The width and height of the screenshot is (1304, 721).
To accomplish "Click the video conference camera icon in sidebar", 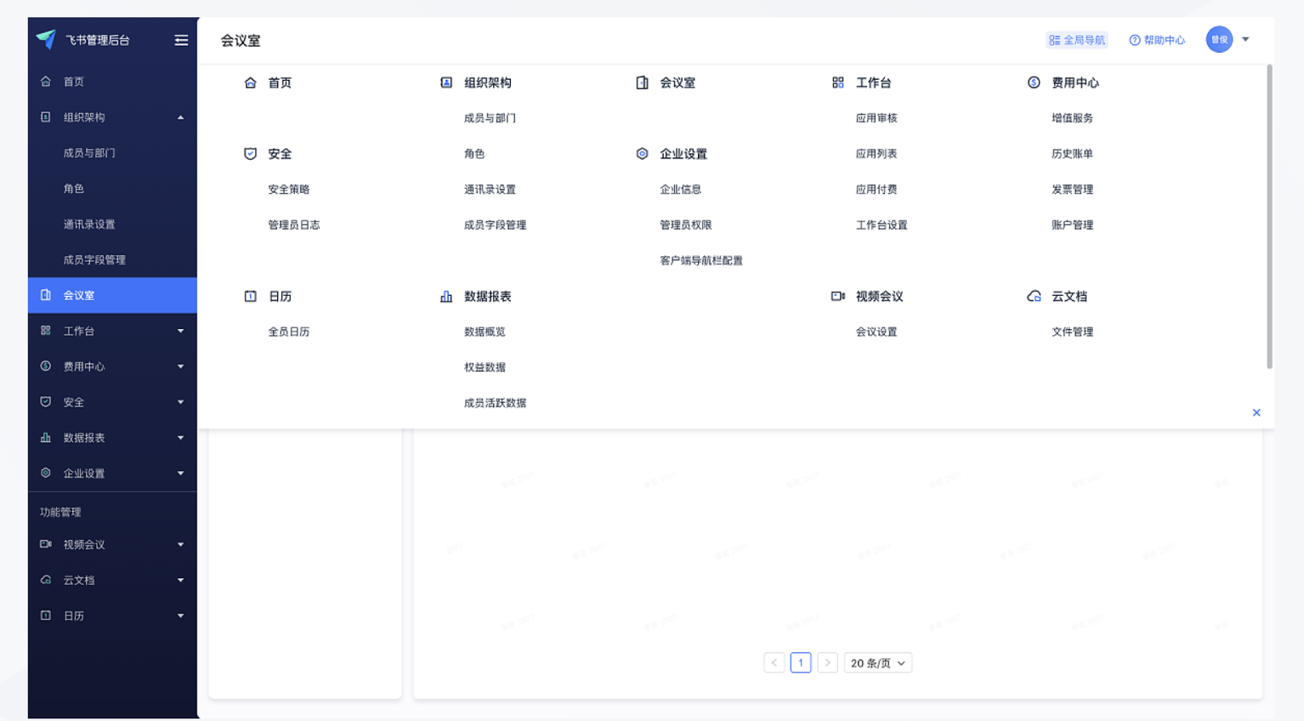I will pyautogui.click(x=46, y=544).
